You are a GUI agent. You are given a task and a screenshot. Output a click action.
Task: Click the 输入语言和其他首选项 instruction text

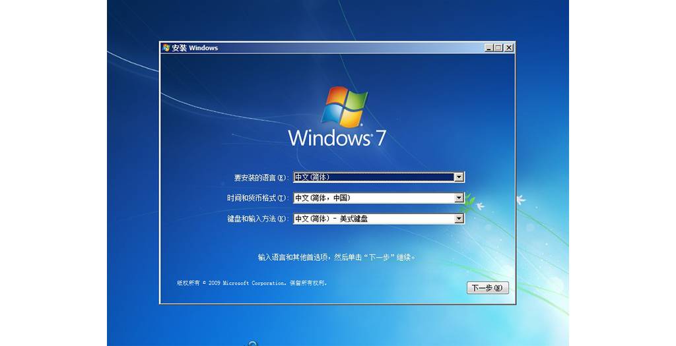click(337, 257)
